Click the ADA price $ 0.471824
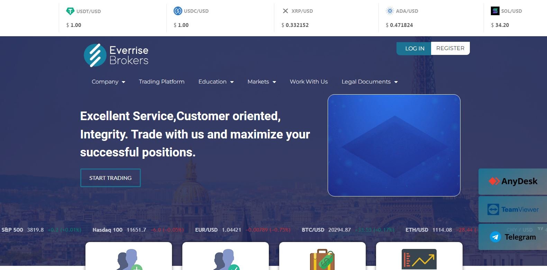The width and height of the screenshot is (547, 270). pos(399,25)
